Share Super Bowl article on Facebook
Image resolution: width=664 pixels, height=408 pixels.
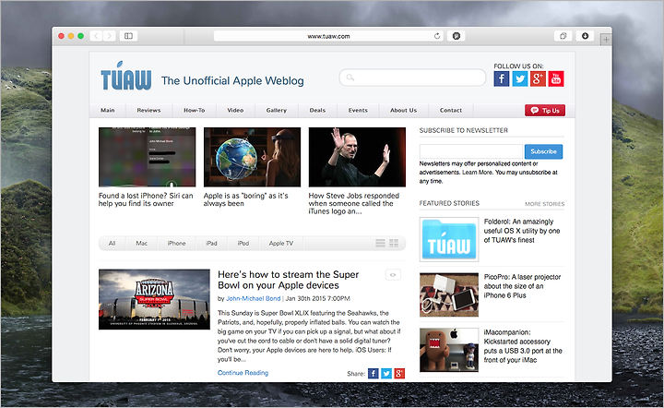(x=373, y=373)
